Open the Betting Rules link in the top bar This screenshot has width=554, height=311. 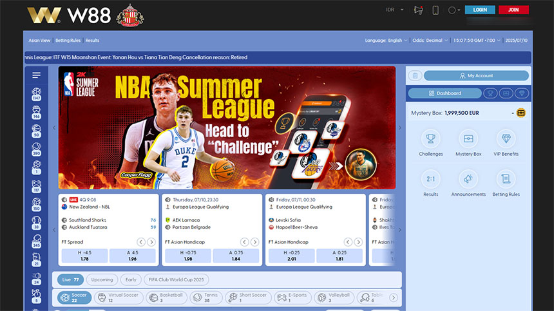click(68, 41)
